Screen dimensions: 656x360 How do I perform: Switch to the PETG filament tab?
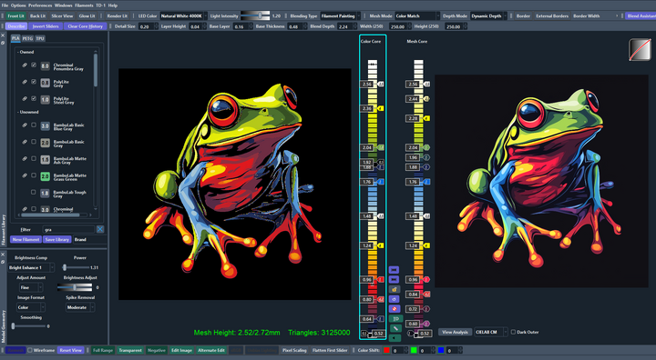click(x=27, y=38)
